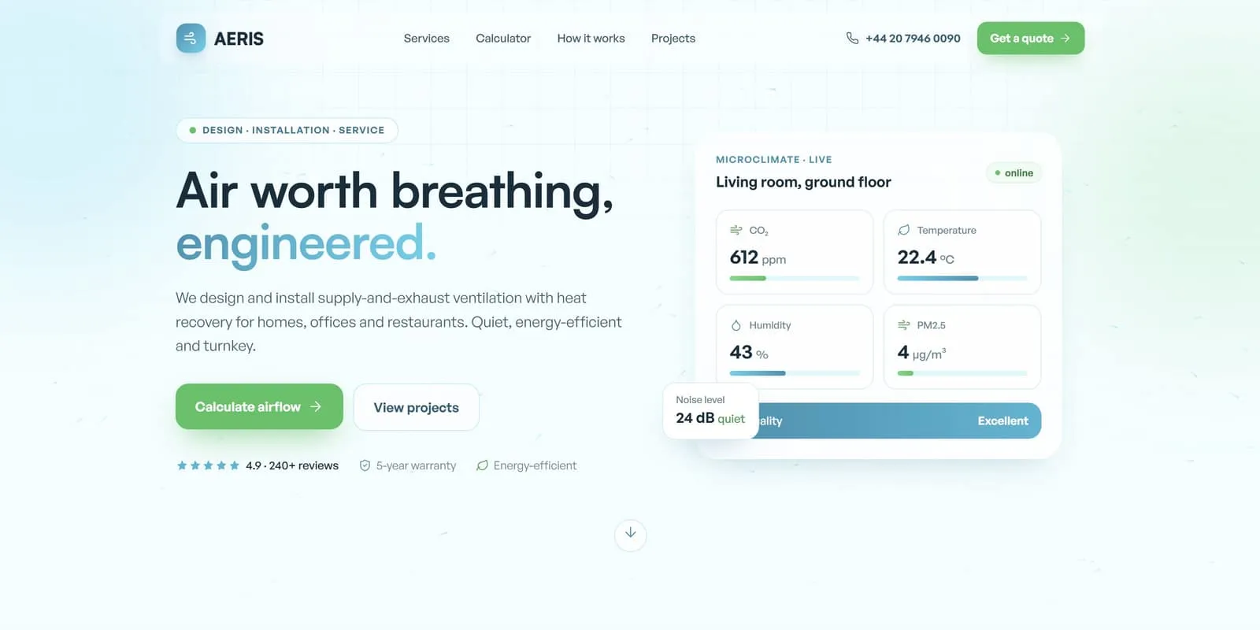The width and height of the screenshot is (1260, 630).
Task: Click the Humidity card label
Action: [770, 325]
